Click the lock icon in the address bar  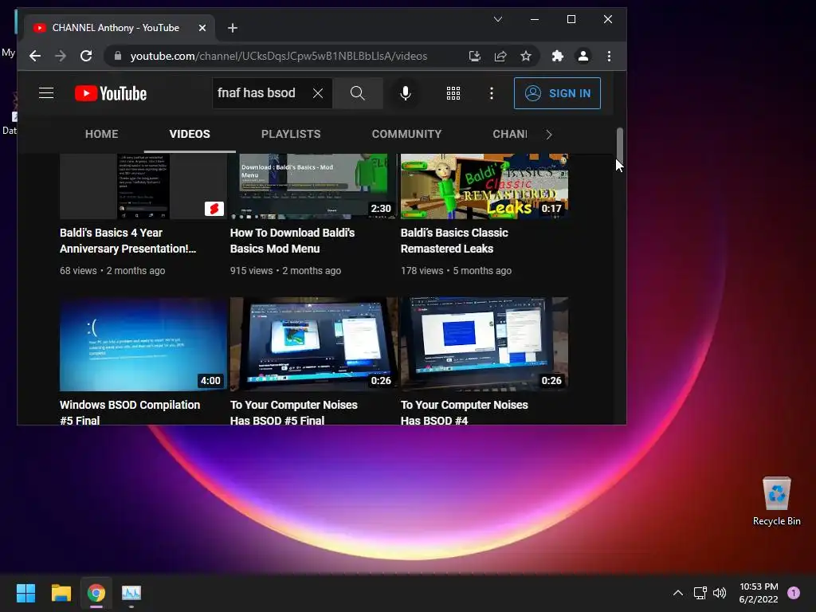pyautogui.click(x=118, y=56)
